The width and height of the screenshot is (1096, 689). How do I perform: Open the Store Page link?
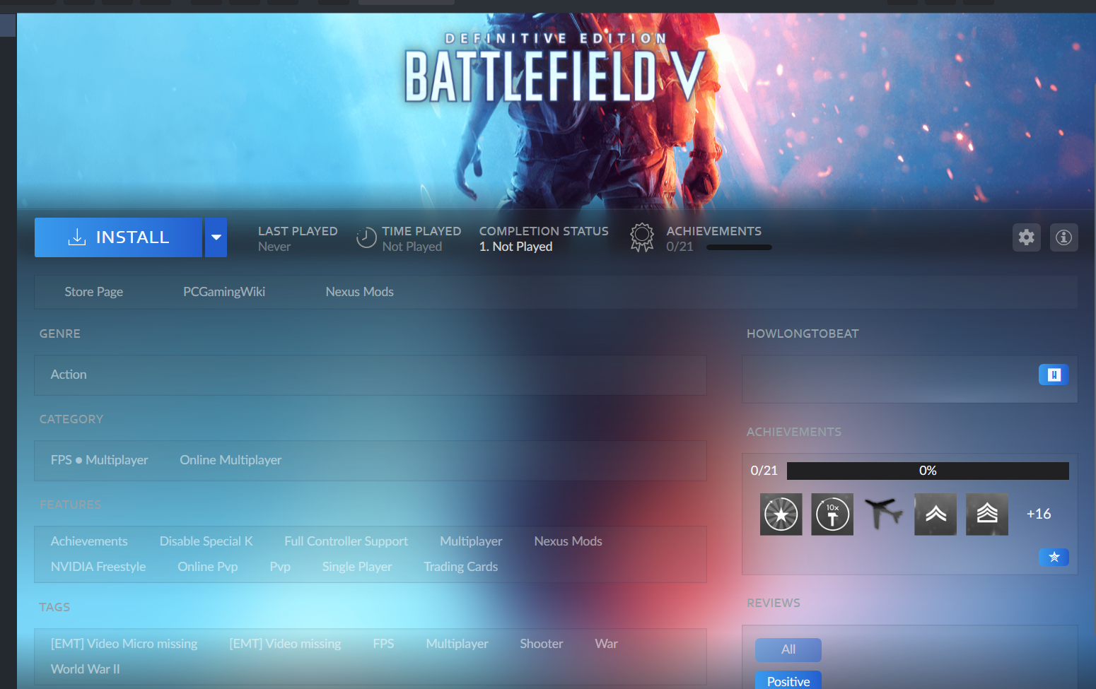(x=93, y=291)
